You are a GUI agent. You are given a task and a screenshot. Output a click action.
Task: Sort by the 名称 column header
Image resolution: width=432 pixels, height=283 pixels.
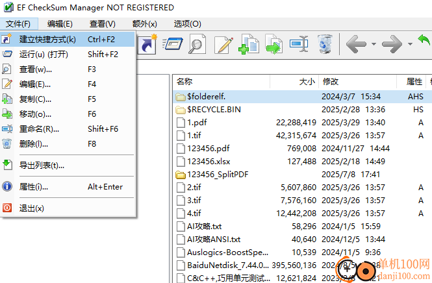[222, 82]
